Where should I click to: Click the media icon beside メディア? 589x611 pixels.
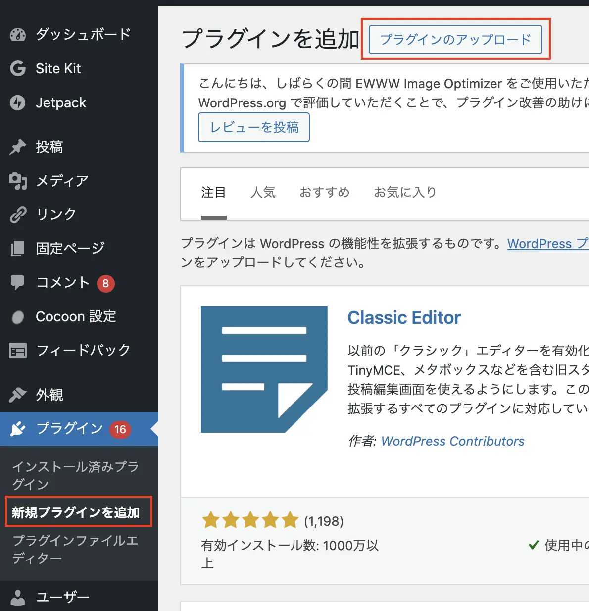point(18,181)
